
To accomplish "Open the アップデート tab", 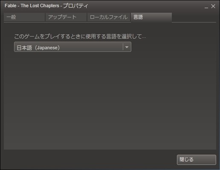I will [66, 17].
